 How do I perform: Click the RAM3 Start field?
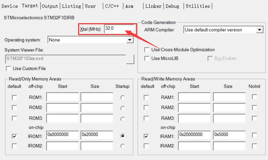pyautogui.click(x=194, y=118)
